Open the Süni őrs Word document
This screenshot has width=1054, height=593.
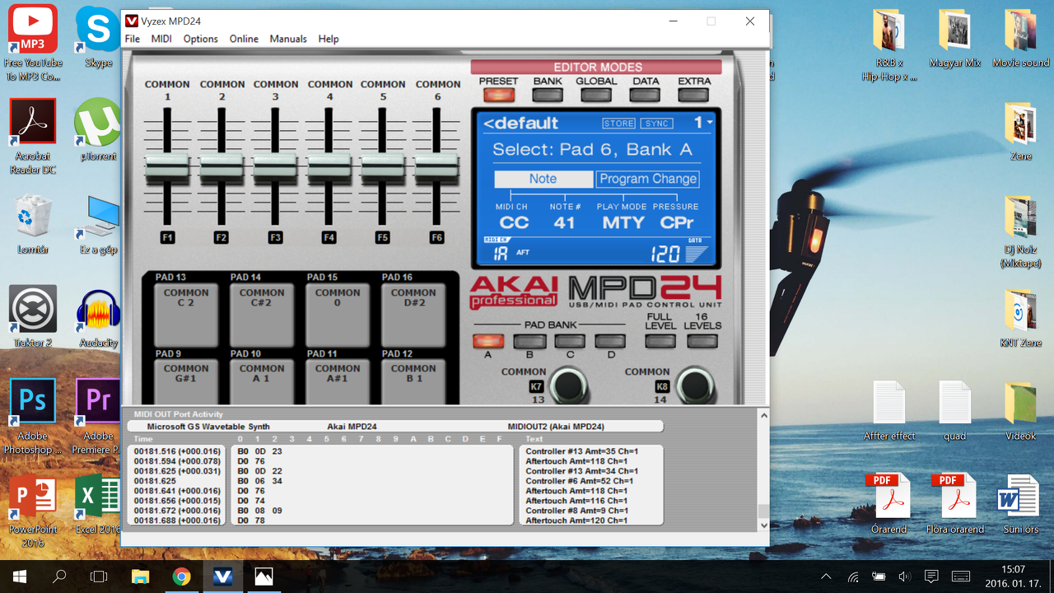click(1021, 504)
